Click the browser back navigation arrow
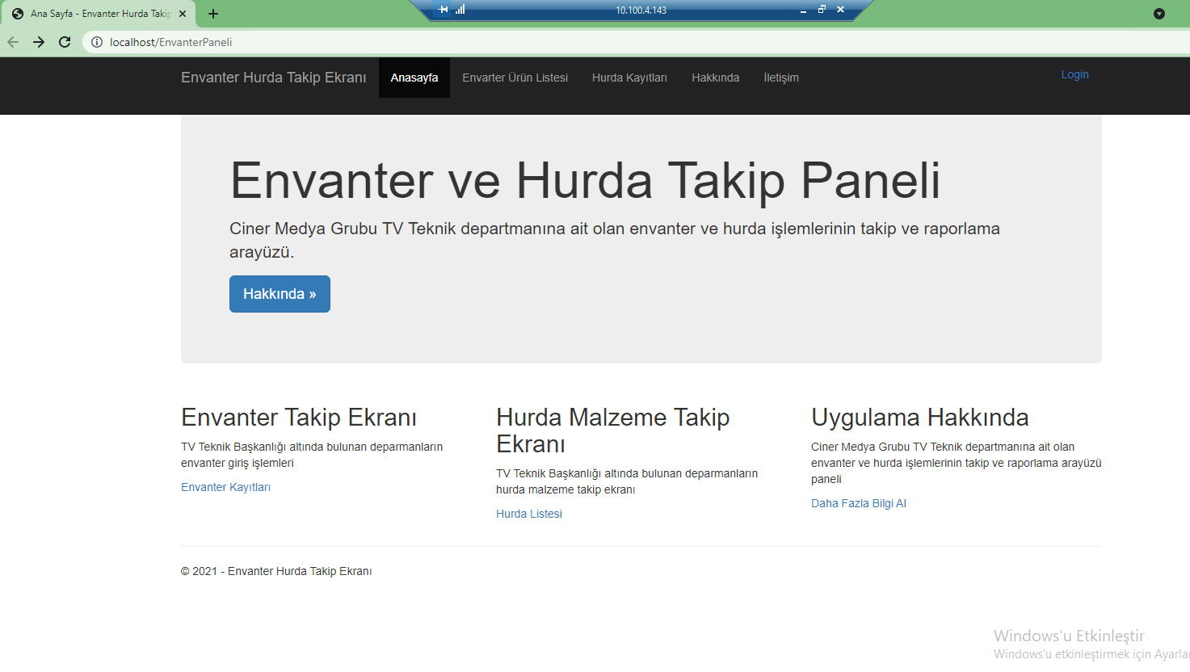The width and height of the screenshot is (1190, 672). (x=12, y=42)
